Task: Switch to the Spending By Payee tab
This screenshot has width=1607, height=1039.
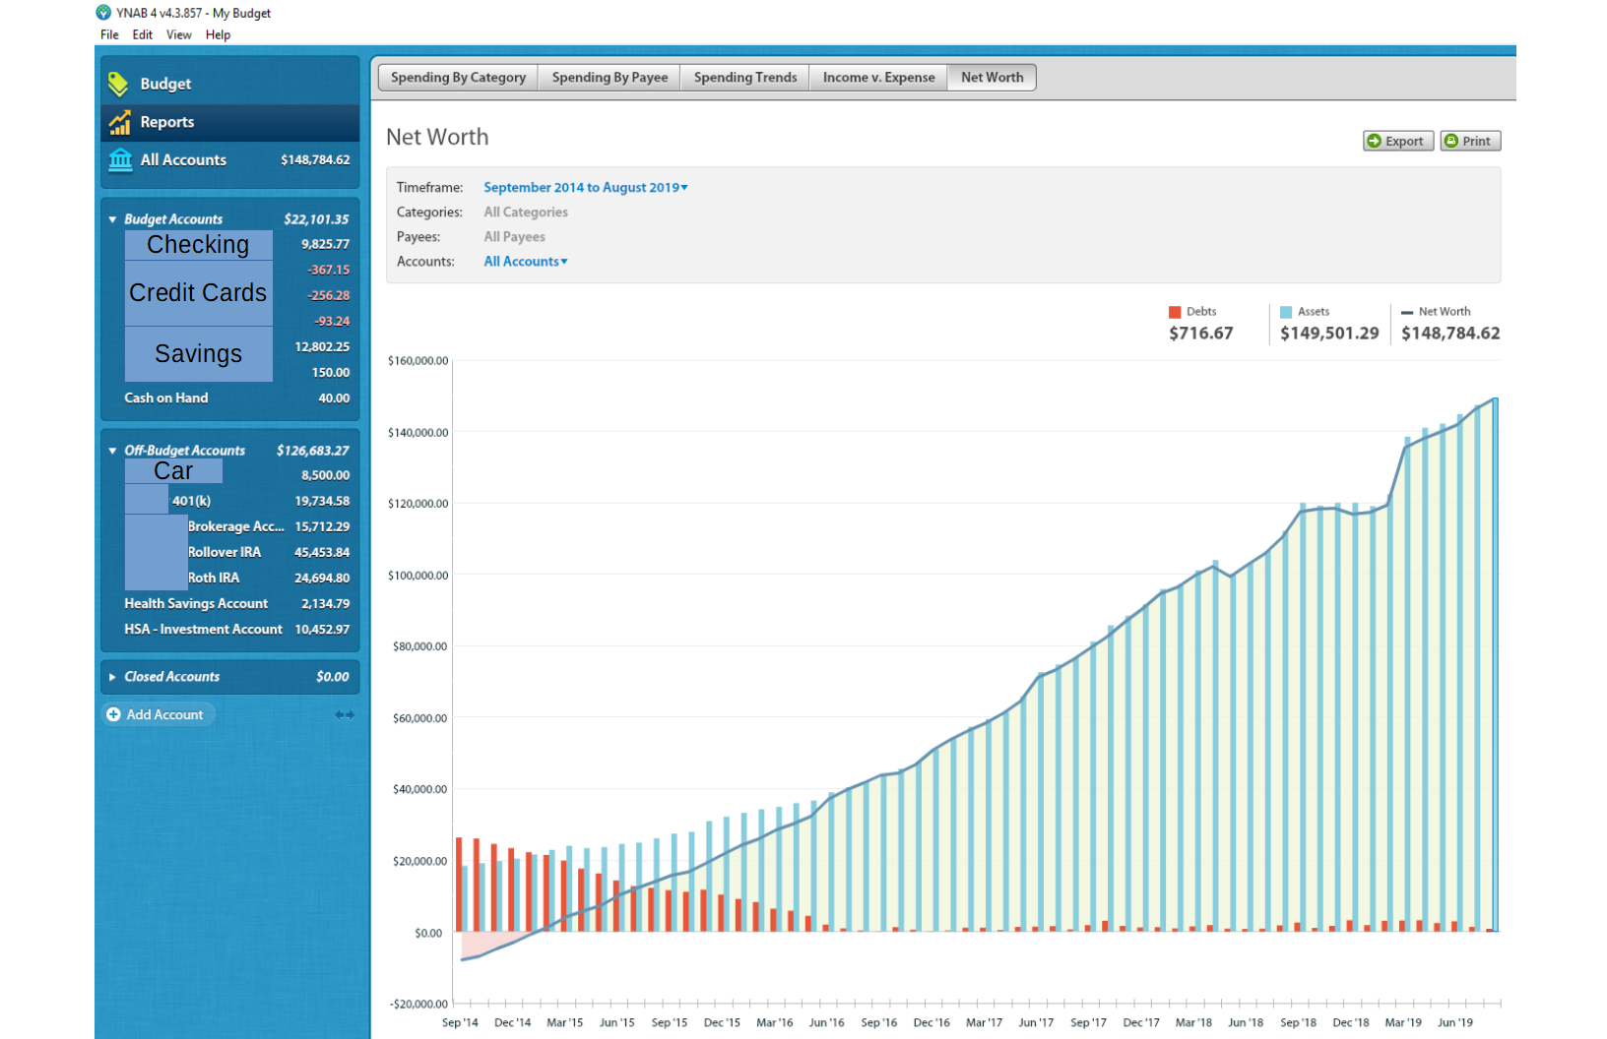Action: pyautogui.click(x=609, y=77)
